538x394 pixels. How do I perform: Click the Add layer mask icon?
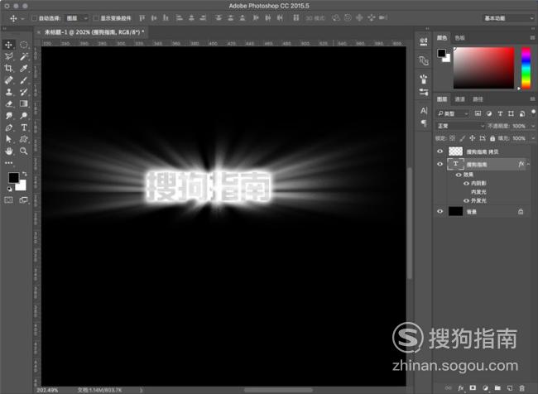click(x=473, y=388)
